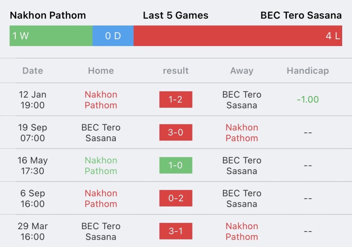Open the 3-1 result on 29 Mar
The image size is (352, 247).
[176, 231]
